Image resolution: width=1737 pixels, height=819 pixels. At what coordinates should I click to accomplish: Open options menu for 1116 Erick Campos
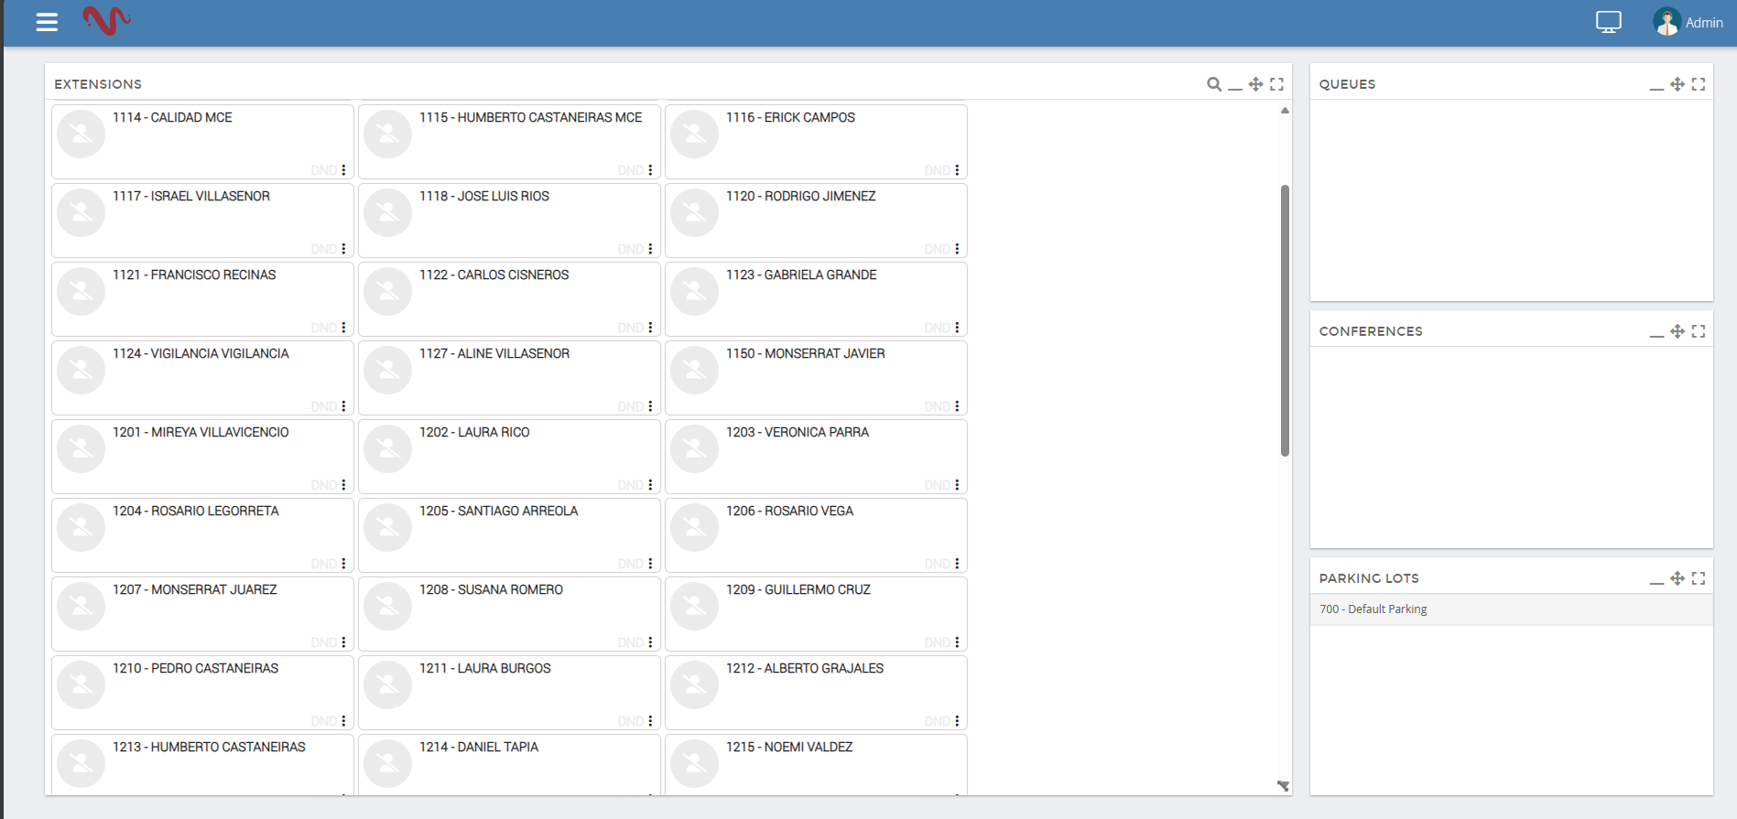tap(957, 170)
